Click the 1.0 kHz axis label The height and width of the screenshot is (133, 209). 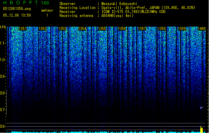[3, 60]
